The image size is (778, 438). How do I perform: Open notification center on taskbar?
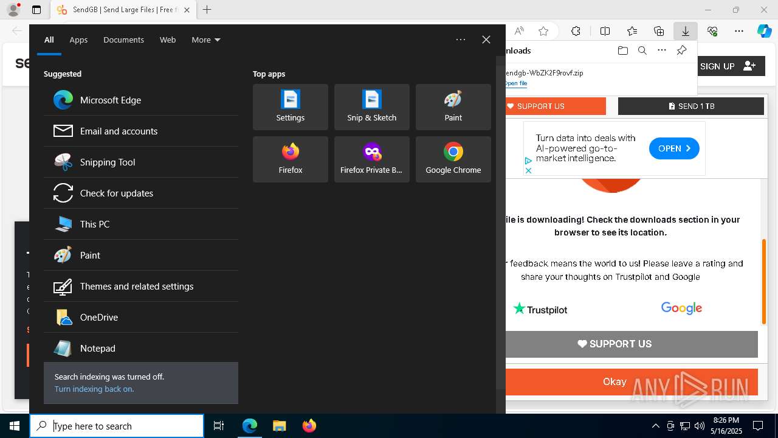(758, 426)
